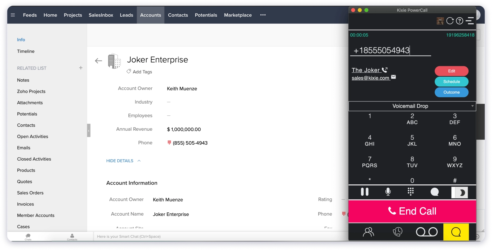Image resolution: width=492 pixels, height=250 pixels.
Task: Toggle the dark mode half-moon switch
Action: [459, 192]
